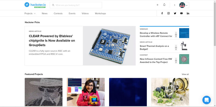216x107 pixels.
Task: Click the page vertical scrollbar thumb
Action: coord(215,24)
